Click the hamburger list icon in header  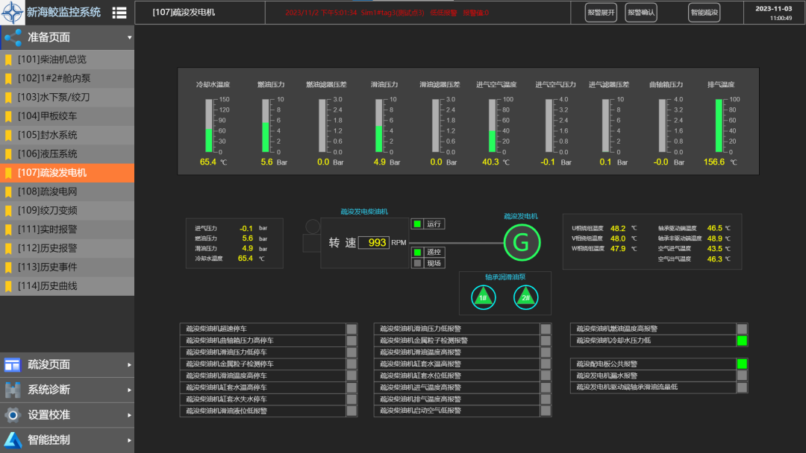(x=119, y=13)
